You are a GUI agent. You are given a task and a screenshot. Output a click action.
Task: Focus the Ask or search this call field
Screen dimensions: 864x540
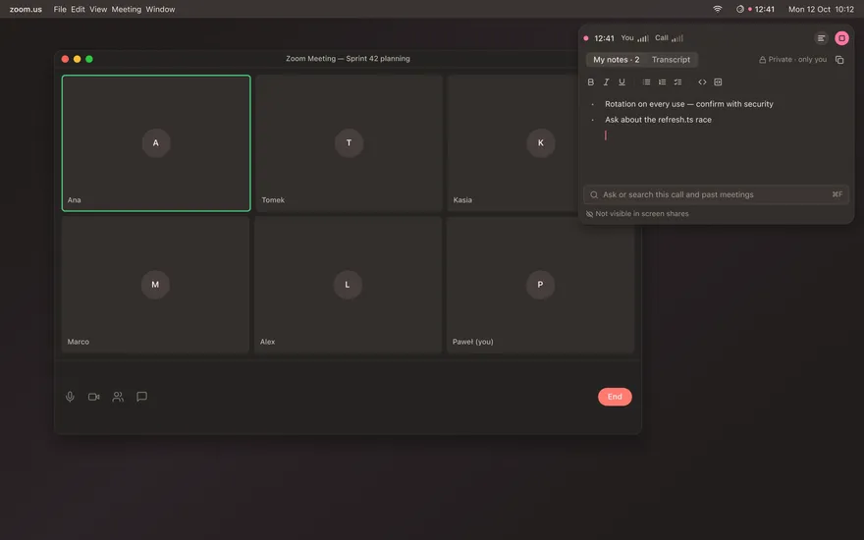pos(716,194)
